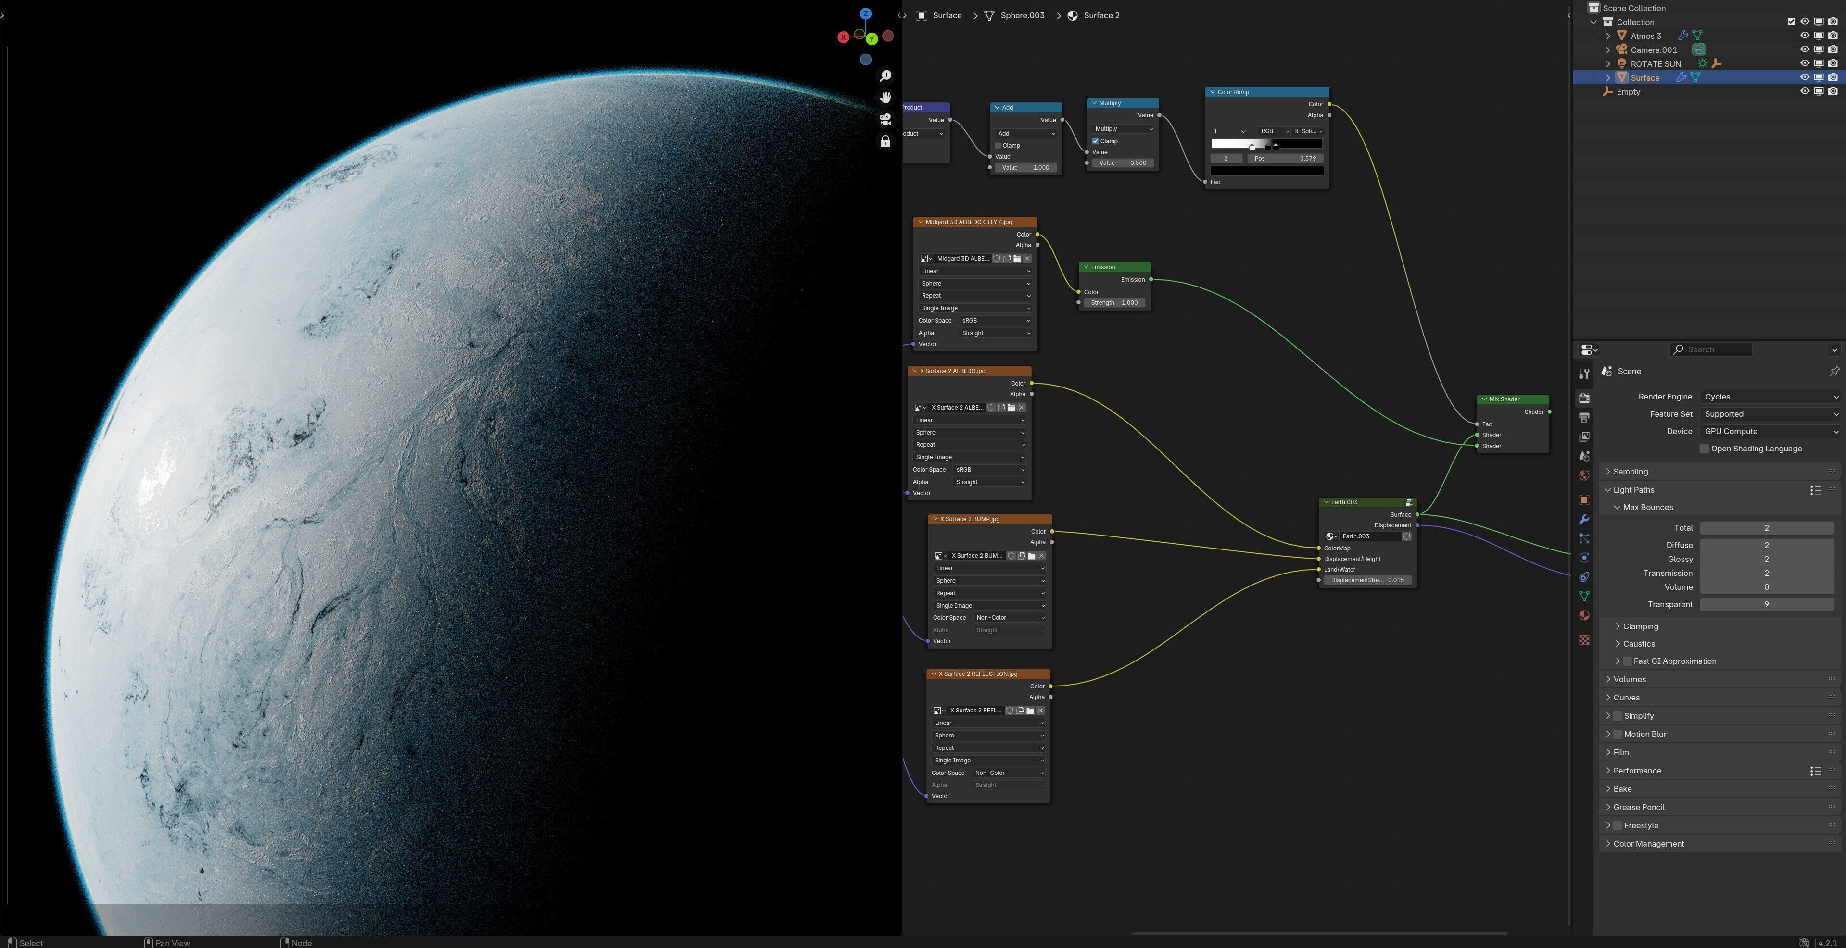Click the viewport zoom magnifier icon
1846x948 pixels.
click(x=886, y=76)
